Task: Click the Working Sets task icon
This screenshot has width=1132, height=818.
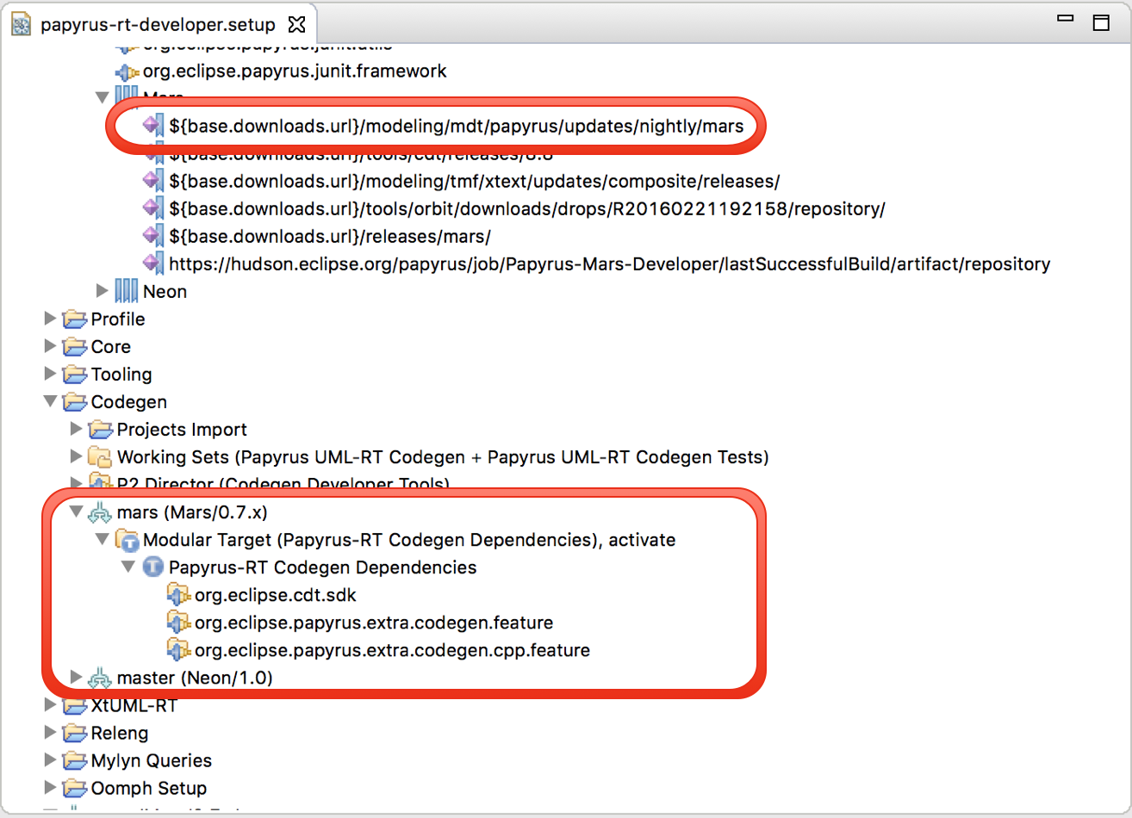Action: (101, 457)
